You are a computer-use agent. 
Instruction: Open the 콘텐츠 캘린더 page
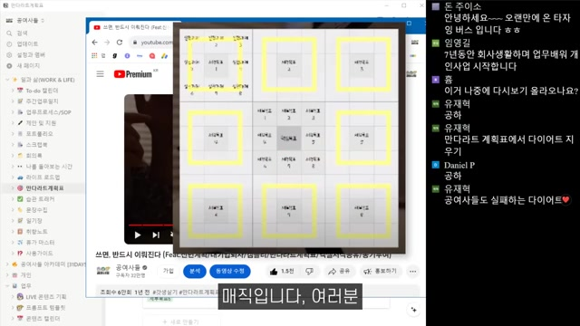[43, 318]
